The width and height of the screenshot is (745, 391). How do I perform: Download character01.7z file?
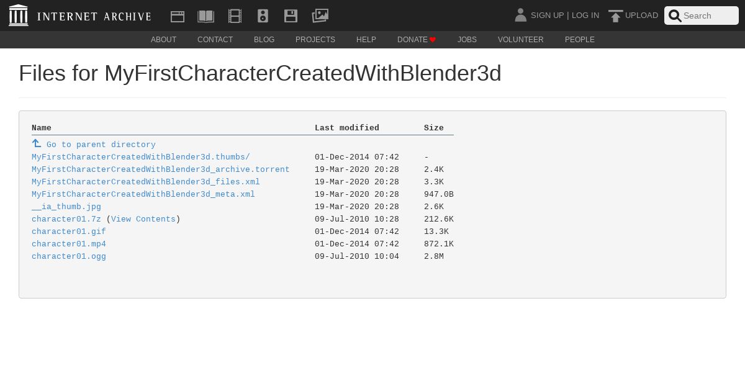(x=66, y=219)
